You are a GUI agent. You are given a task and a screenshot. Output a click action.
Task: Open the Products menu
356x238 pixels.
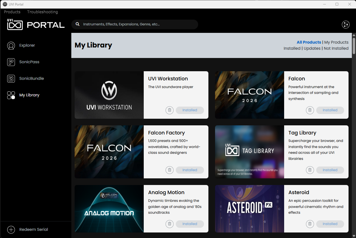tap(12, 12)
